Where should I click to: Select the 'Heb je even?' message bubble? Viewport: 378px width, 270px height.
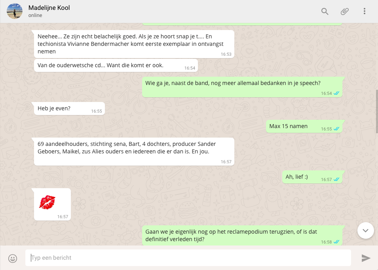coord(69,108)
